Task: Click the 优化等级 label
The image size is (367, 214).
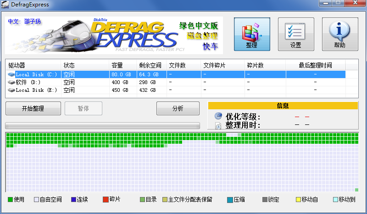Action: (x=243, y=117)
